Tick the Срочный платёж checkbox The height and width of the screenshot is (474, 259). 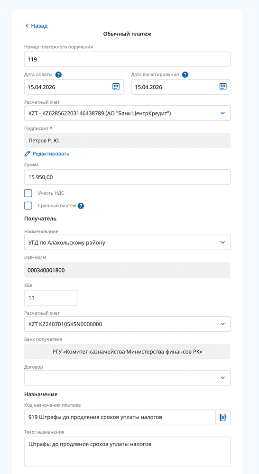(28, 206)
